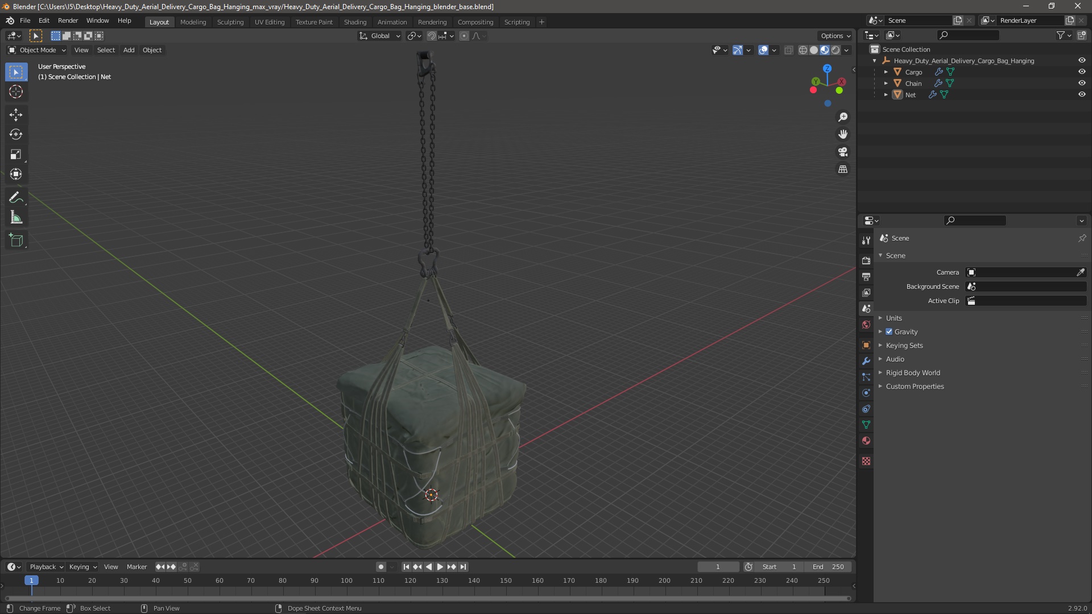Viewport: 1092px width, 614px height.
Task: Uncheck the Gravity checkbox
Action: [x=889, y=331]
